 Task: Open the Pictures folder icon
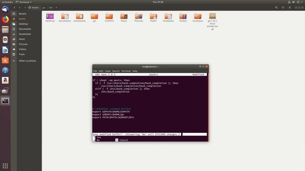coord(139,18)
